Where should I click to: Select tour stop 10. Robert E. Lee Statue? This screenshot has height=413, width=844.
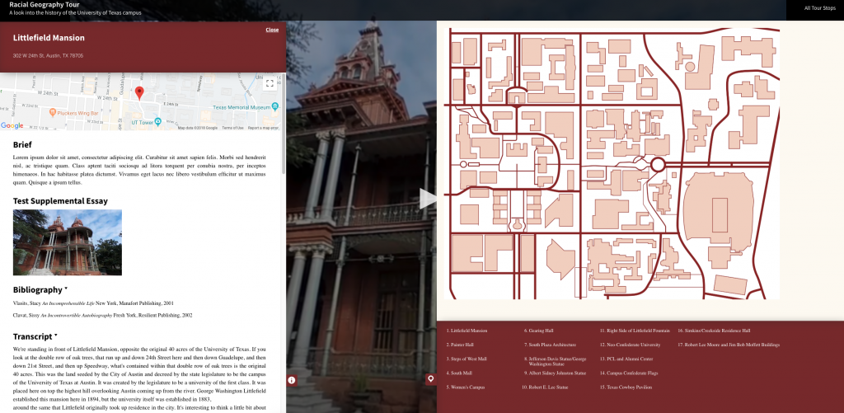point(544,387)
